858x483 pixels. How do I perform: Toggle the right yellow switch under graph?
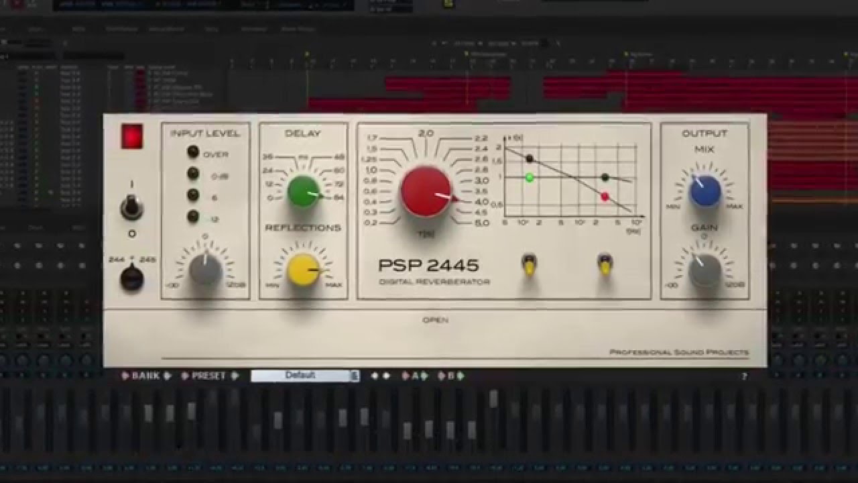click(605, 265)
